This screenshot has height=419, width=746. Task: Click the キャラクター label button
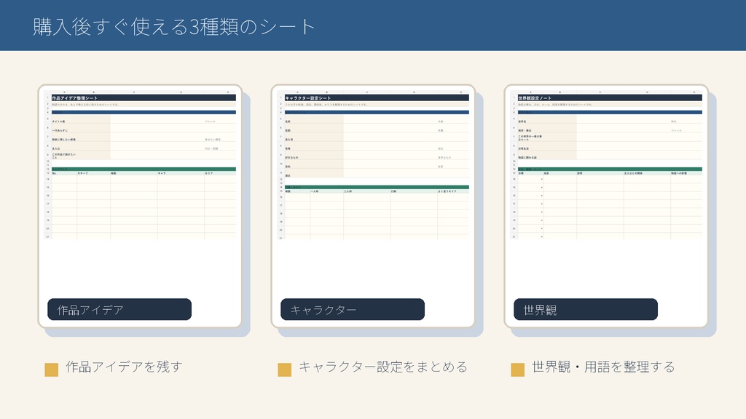coord(353,309)
